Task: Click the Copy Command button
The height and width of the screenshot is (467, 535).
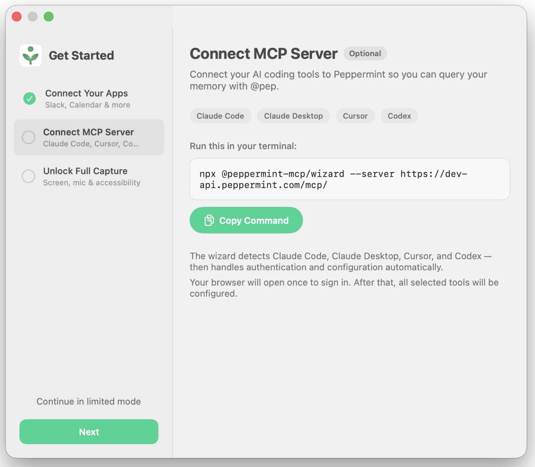Action: (x=246, y=220)
